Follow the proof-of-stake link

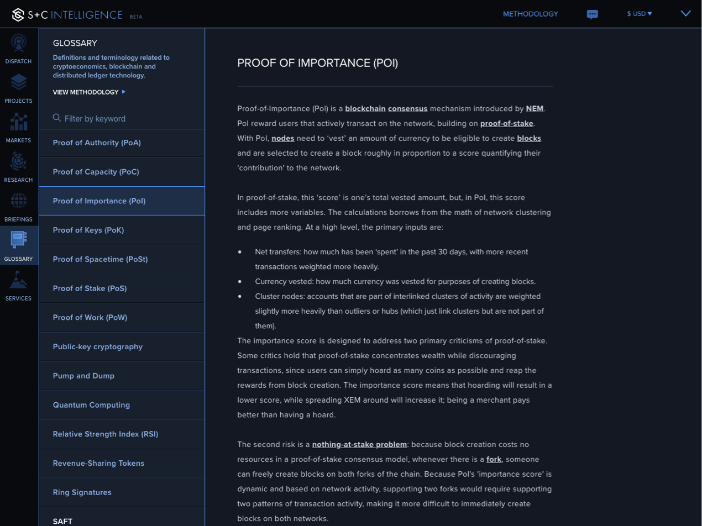tap(507, 124)
